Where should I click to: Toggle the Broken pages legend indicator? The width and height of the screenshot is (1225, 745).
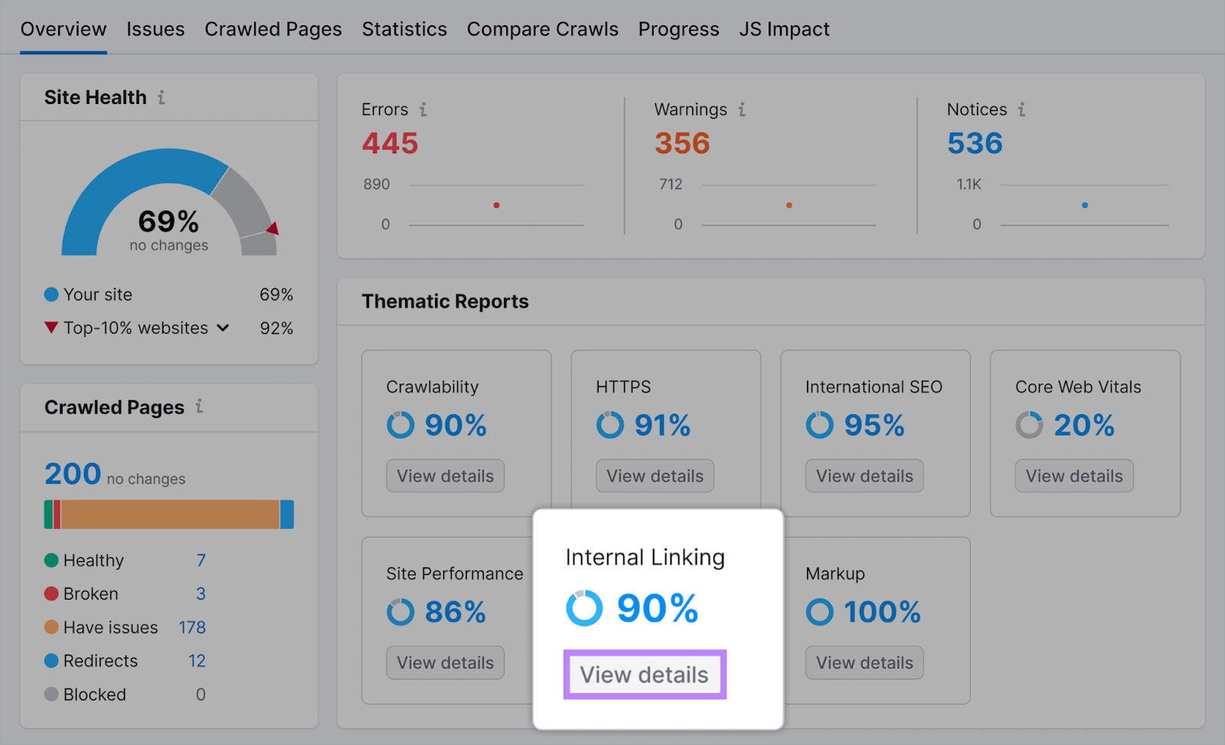tap(51, 593)
